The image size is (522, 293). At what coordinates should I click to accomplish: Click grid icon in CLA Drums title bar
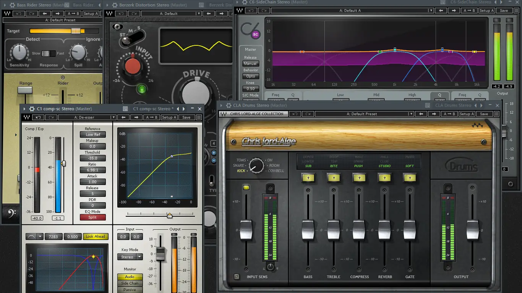coord(428,105)
